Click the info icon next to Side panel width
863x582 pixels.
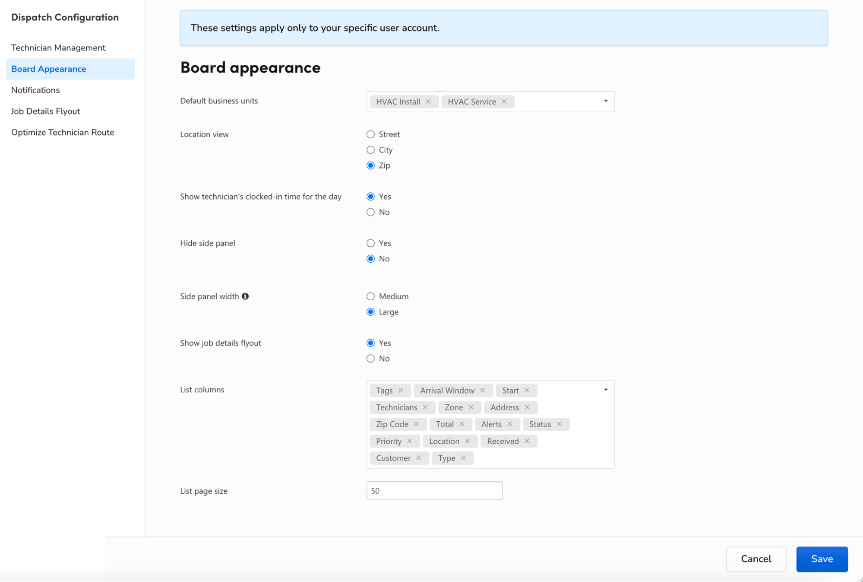coord(245,296)
